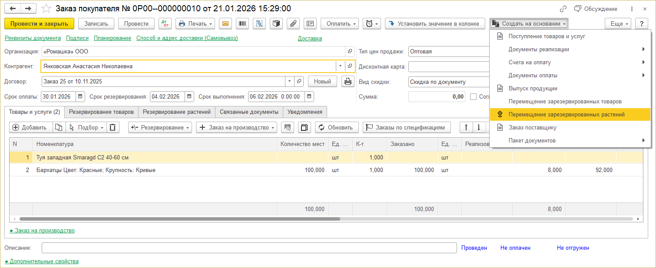Click the envelope email icon in toolbar
The width and height of the screenshot is (656, 268).
(225, 23)
